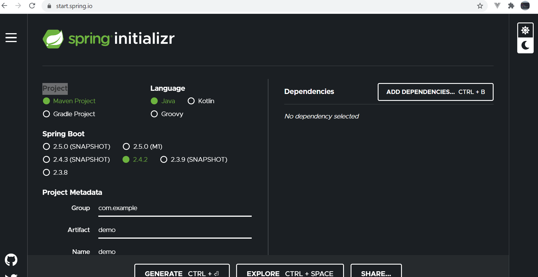Choose Java as the language
Screen dimensions: 538x277
(163, 101)
